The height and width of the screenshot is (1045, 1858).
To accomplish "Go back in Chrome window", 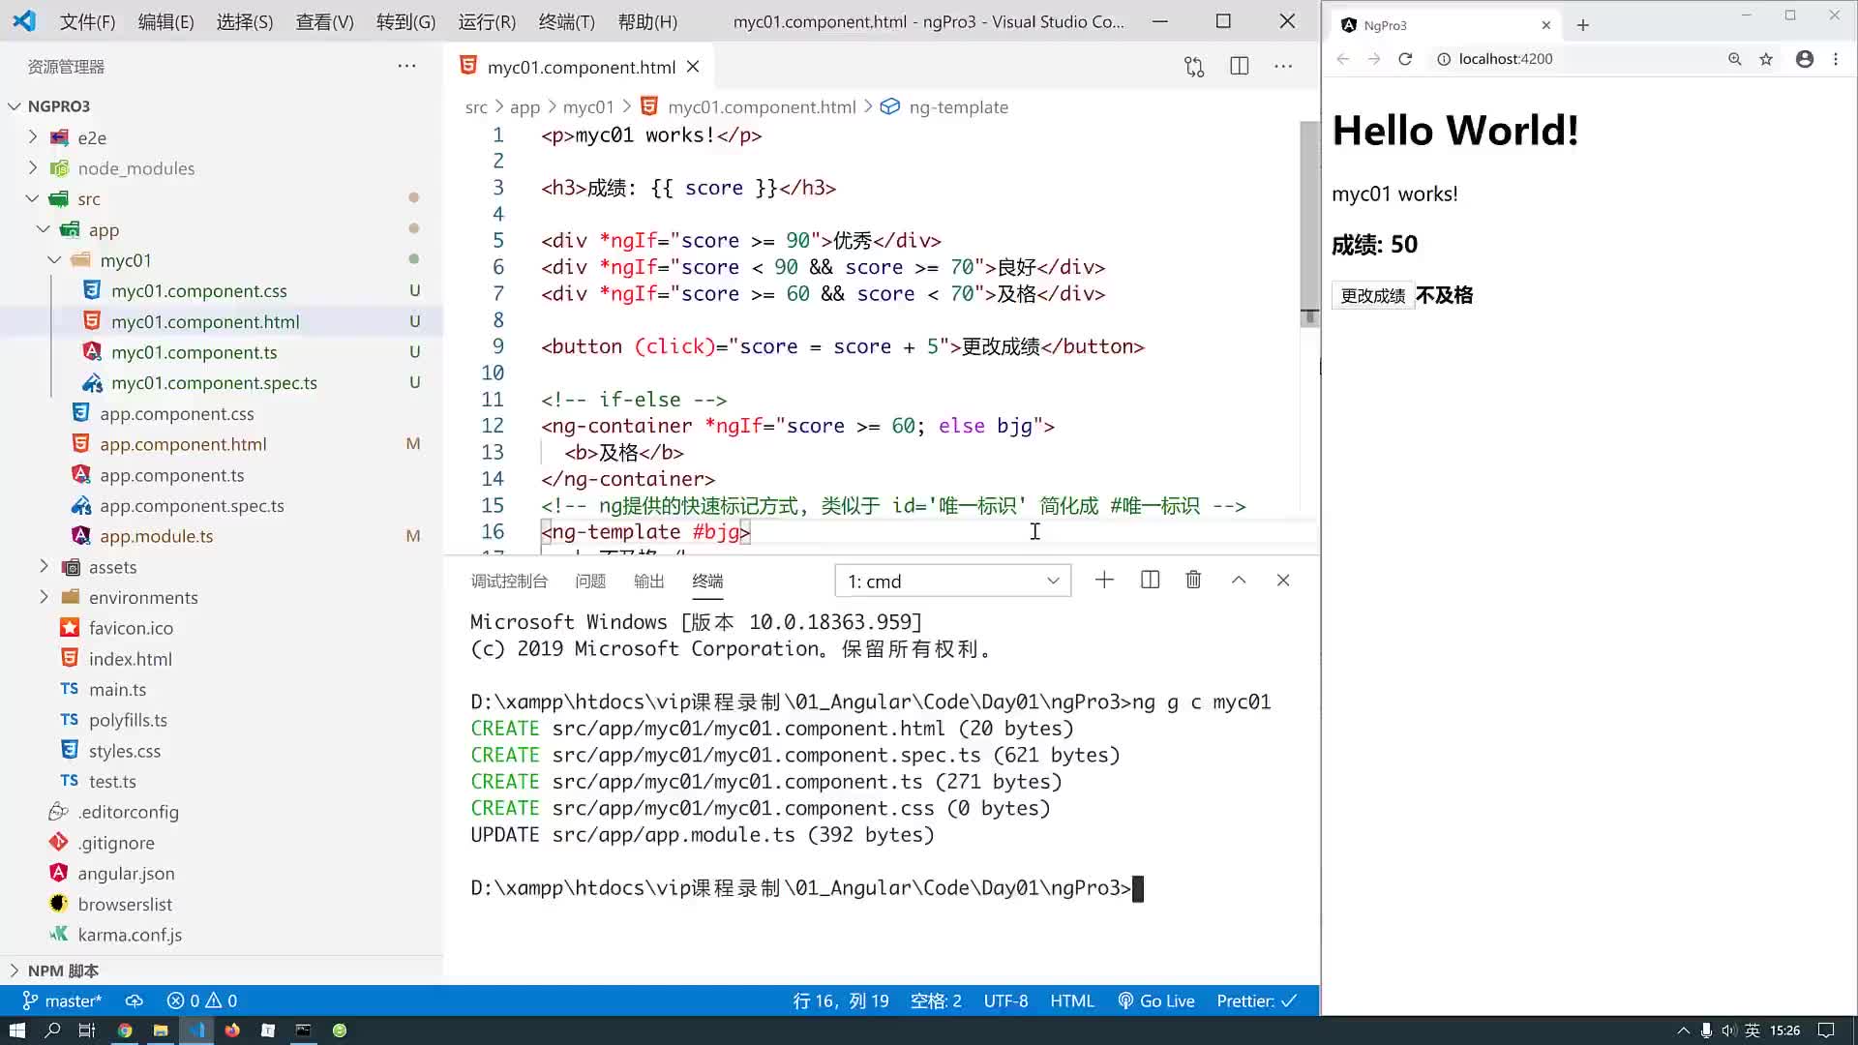I will (x=1343, y=59).
